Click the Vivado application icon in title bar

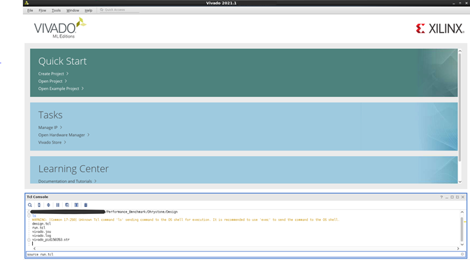27,3
